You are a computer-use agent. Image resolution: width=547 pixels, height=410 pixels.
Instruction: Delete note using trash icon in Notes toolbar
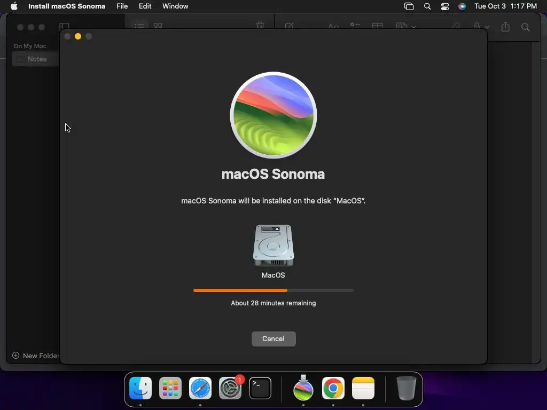click(x=260, y=26)
